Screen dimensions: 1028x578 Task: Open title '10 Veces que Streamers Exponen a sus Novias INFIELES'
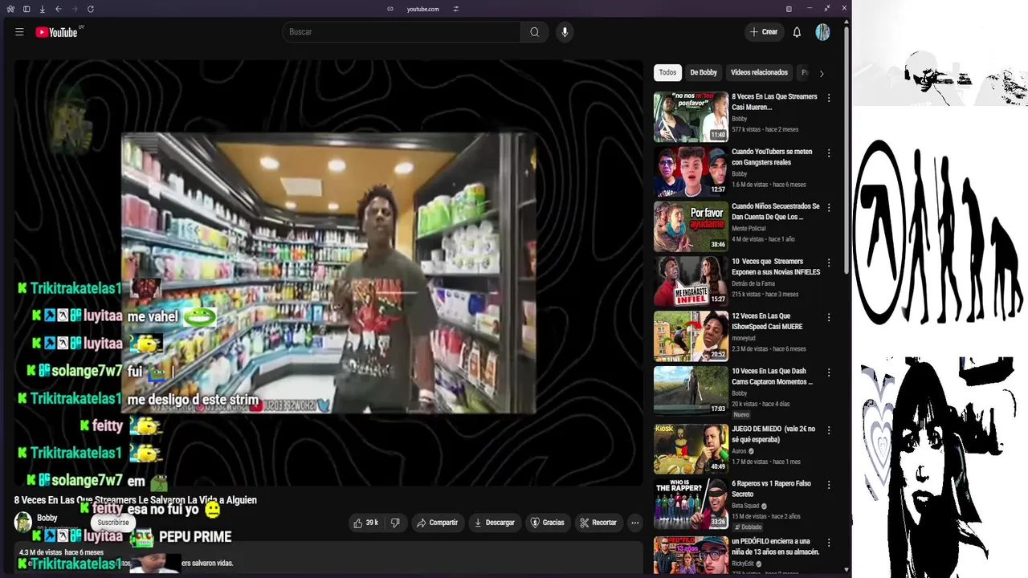tap(776, 267)
